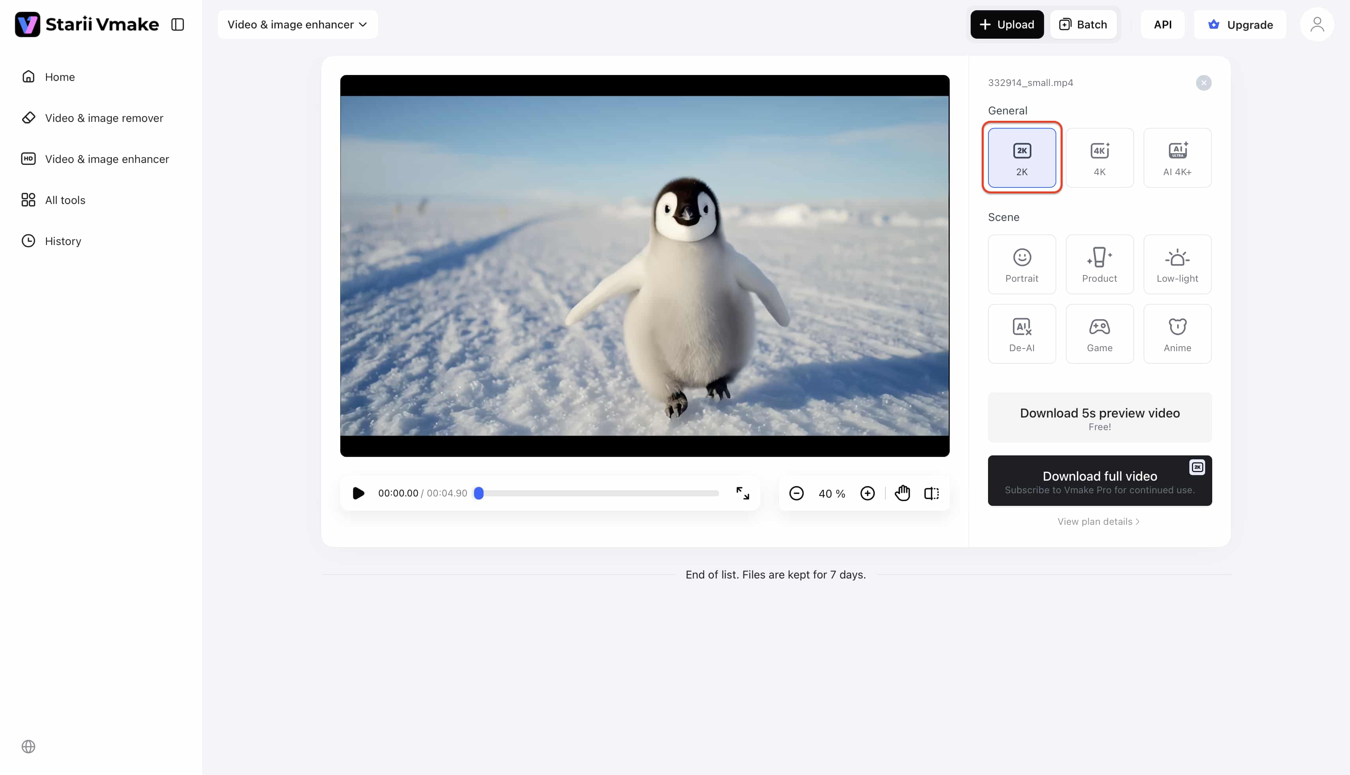Play the penguin video
The image size is (1350, 775).
(358, 493)
